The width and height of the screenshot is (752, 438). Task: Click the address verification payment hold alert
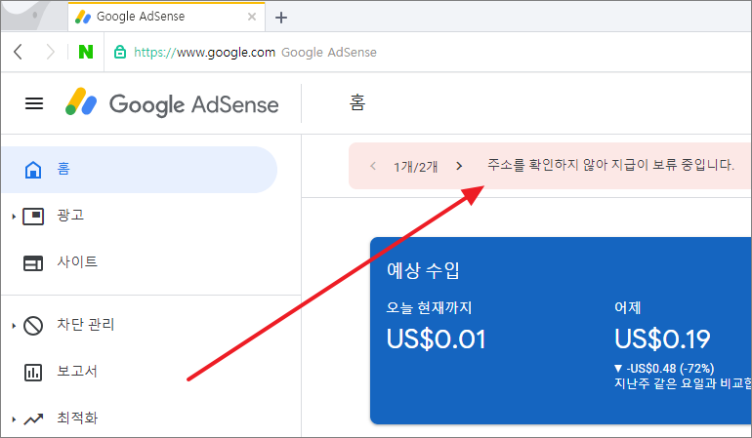[610, 165]
